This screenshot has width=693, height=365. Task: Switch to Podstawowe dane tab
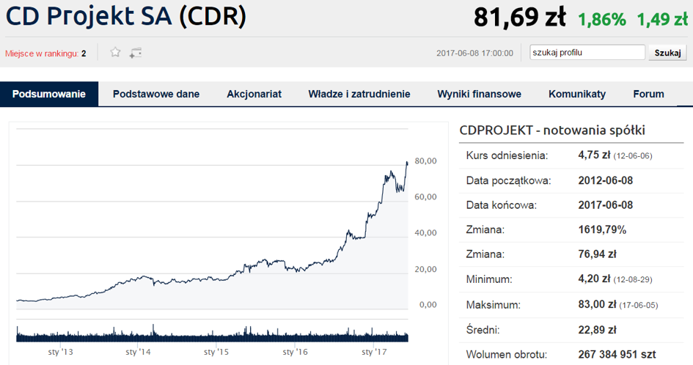156,94
